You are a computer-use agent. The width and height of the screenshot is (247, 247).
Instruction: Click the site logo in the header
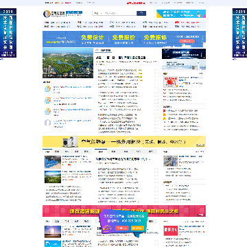click(x=54, y=14)
